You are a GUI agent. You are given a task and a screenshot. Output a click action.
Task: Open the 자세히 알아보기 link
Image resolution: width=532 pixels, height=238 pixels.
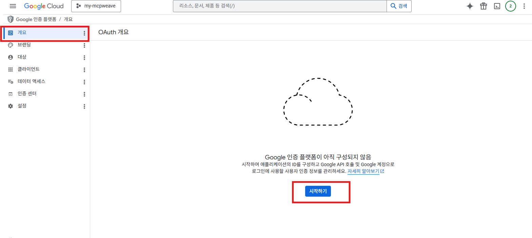(x=366, y=171)
